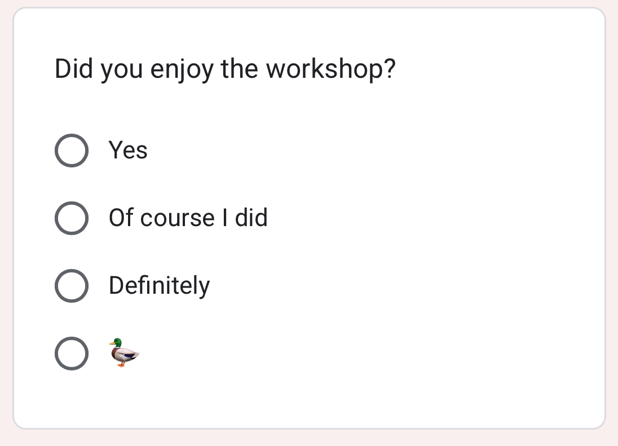
Task: Click the letter "Y" in the Yes label
Action: (116, 151)
